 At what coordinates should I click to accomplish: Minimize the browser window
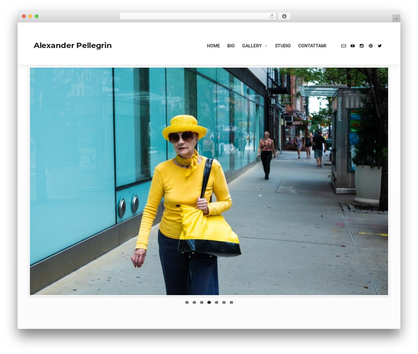tap(30, 16)
